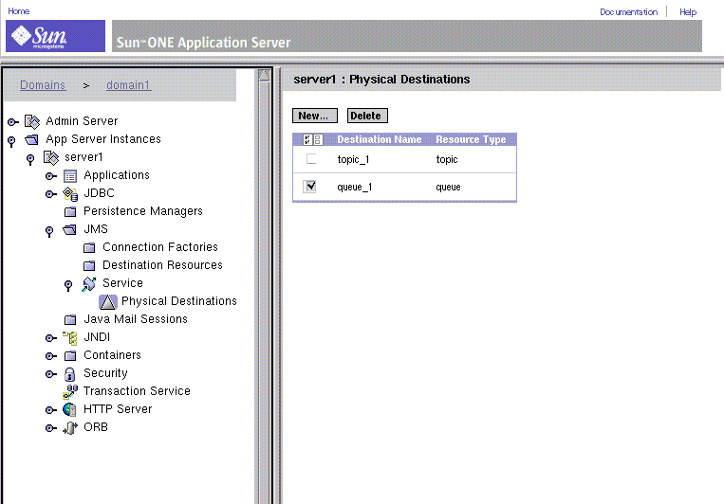The height and width of the screenshot is (504, 724).
Task: Click the JMS Service plug icon
Action: click(88, 284)
